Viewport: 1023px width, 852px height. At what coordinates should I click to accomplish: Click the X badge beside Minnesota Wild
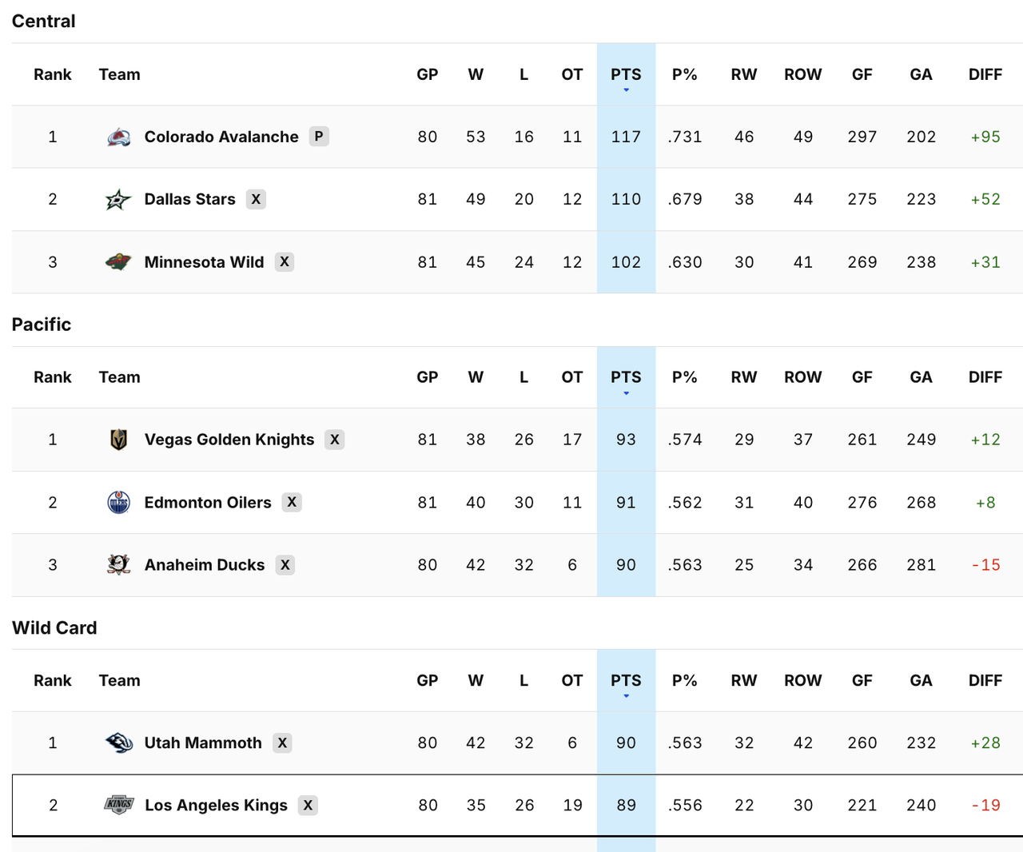click(x=285, y=261)
